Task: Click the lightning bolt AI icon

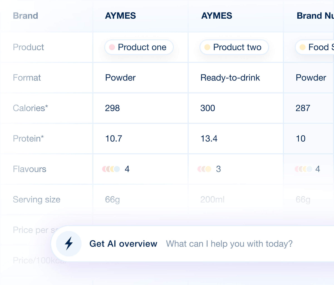Action: tap(69, 244)
